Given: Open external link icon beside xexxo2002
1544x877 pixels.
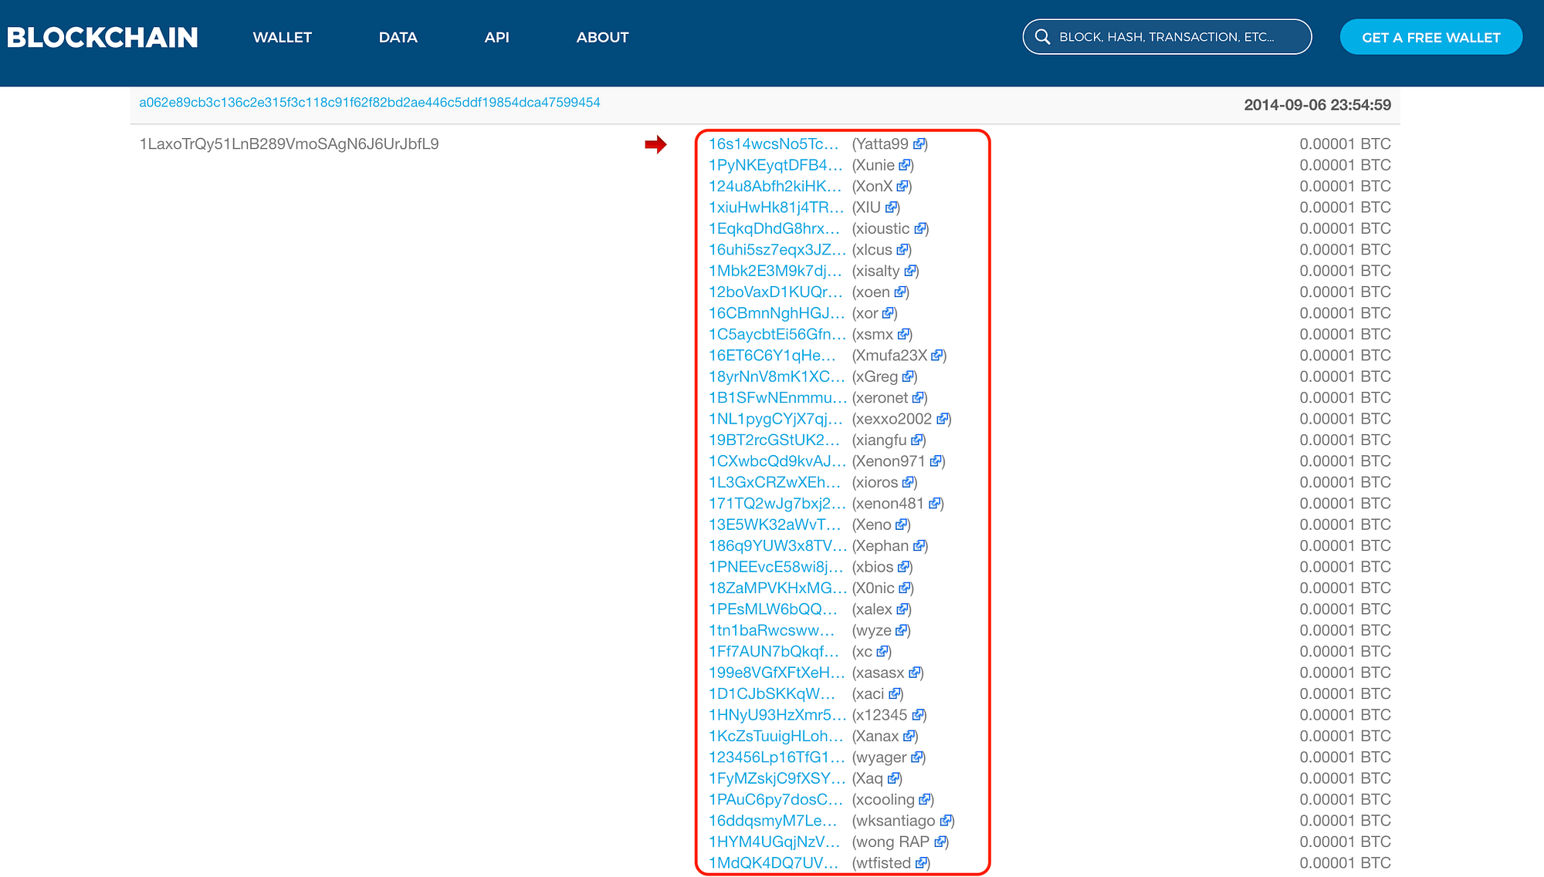Looking at the screenshot, I should coord(943,419).
